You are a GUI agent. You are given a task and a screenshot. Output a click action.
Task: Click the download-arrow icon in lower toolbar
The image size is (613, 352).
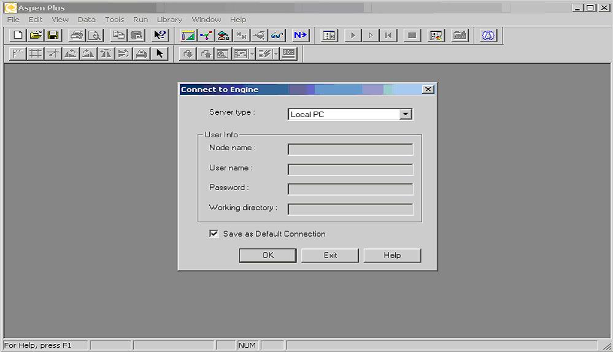[188, 53]
